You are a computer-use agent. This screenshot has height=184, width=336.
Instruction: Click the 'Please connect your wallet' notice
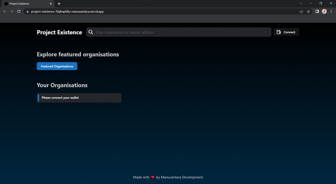point(79,98)
